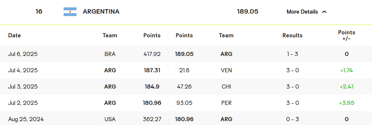Viewport: 372px width, 125px height.
Task: Click PER team in Jul 2 row
Action: [226, 103]
